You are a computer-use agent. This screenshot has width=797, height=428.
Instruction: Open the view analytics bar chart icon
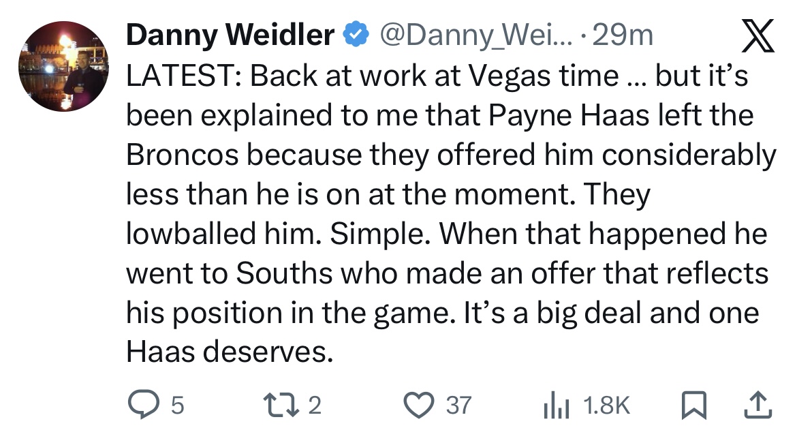pos(556,406)
